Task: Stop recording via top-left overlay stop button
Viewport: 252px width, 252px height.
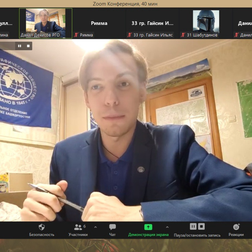Action: [28, 46]
